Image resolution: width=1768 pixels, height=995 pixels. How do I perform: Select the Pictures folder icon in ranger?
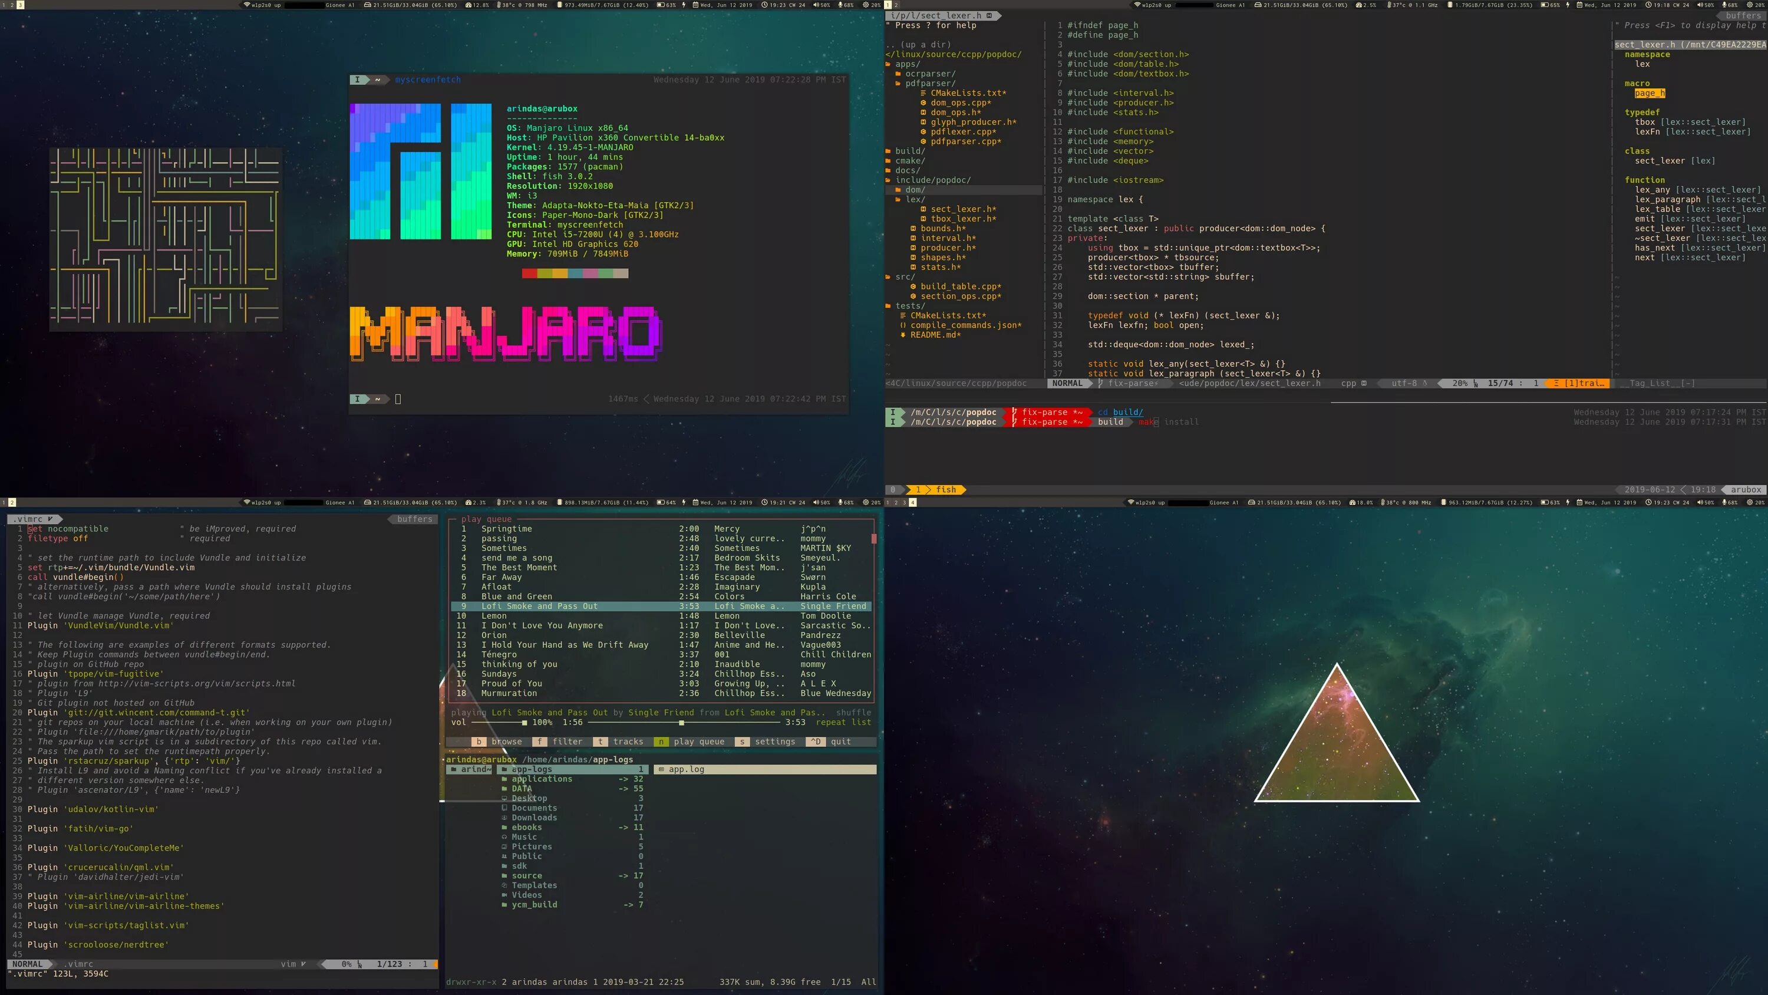(504, 846)
